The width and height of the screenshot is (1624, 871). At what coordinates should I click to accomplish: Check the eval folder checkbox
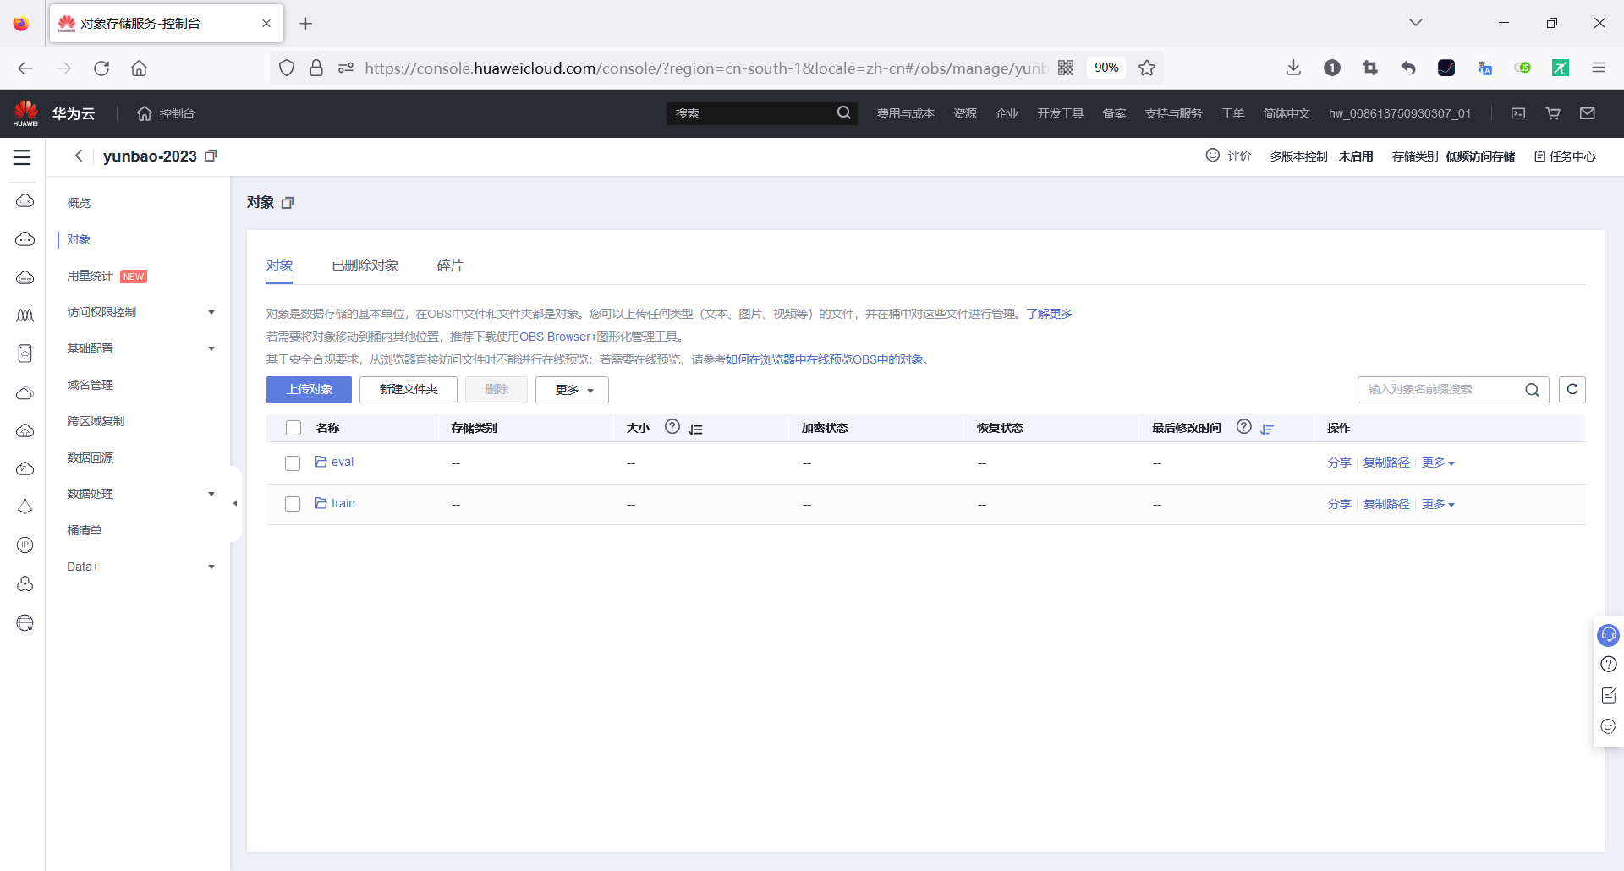pos(293,463)
